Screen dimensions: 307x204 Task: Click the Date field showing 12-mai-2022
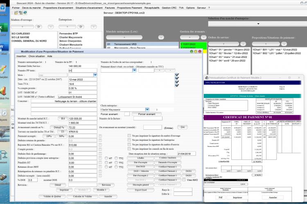click(x=83, y=80)
